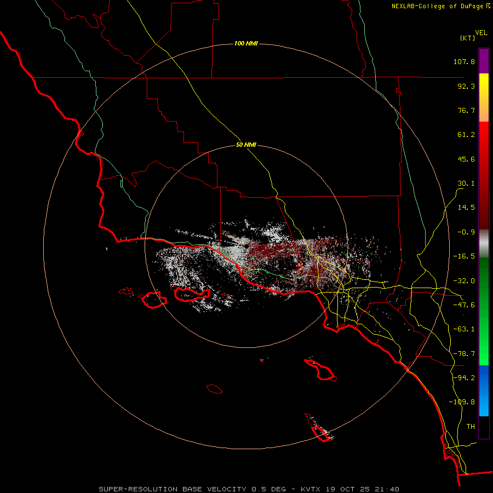Click the -32.0 velocity scale value

pyautogui.click(x=464, y=281)
